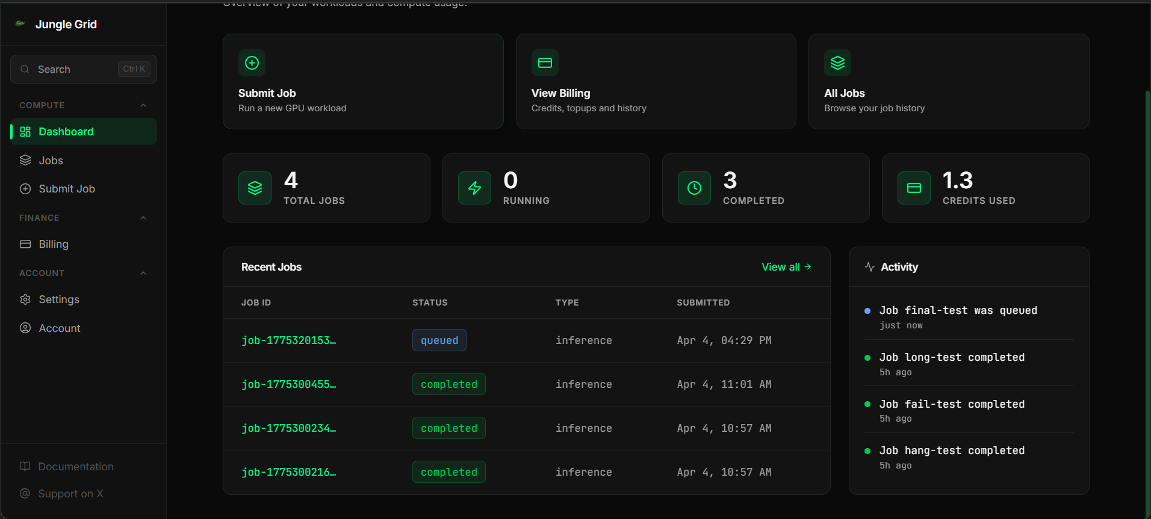The width and height of the screenshot is (1151, 519).
Task: Collapse the Finance sidebar section
Action: point(143,218)
